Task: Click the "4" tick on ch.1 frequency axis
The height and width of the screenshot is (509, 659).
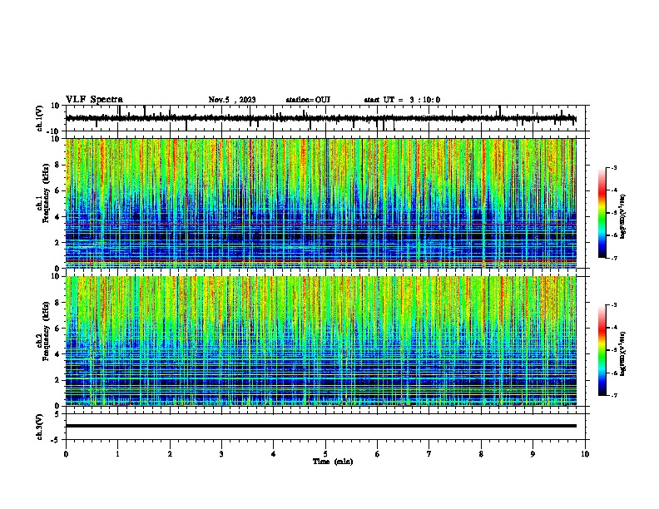Action: coord(58,217)
